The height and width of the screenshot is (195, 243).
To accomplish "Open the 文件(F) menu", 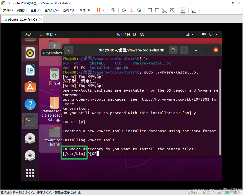I will click(8, 10).
